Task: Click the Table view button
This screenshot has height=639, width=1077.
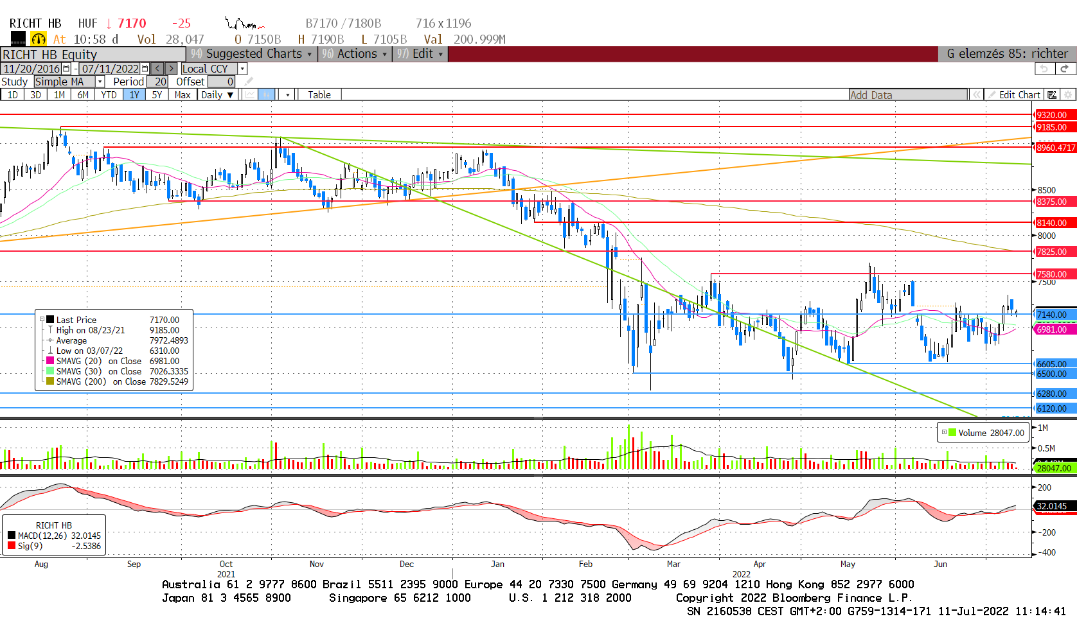Action: pos(319,95)
